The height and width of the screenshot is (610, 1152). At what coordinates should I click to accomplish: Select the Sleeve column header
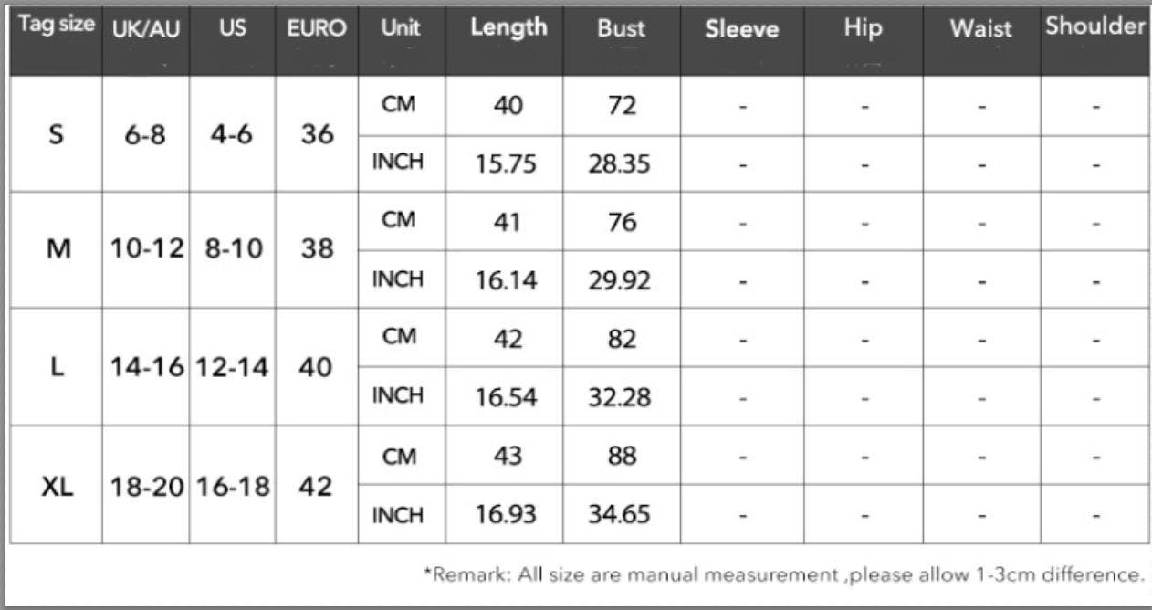(x=742, y=28)
